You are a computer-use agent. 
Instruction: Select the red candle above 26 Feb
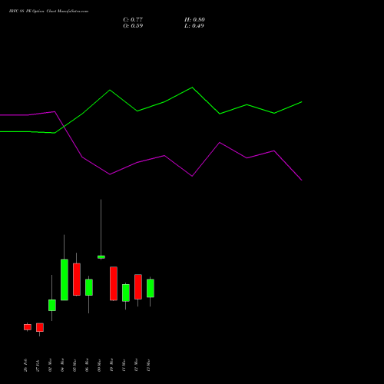point(28,327)
